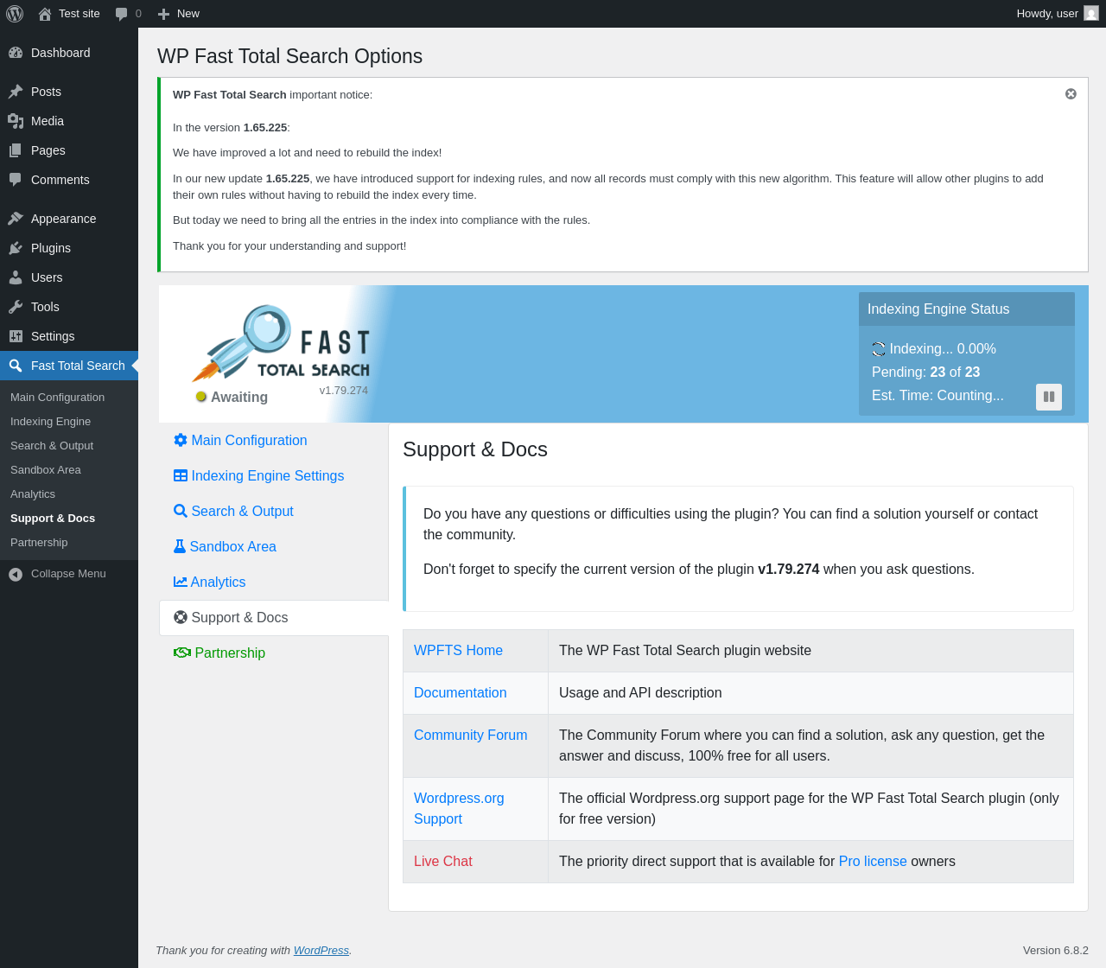
Task: Click the Main Configuration gear icon
Action: click(181, 440)
